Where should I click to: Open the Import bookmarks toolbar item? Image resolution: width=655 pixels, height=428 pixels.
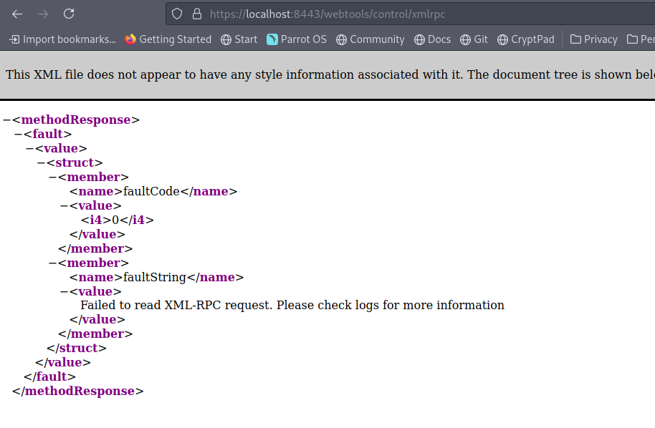(x=62, y=39)
